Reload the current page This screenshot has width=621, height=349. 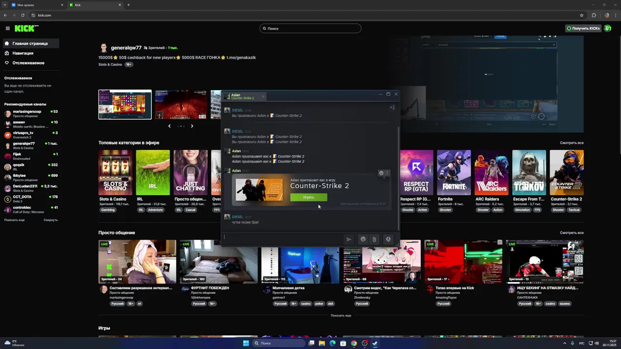coord(22,15)
